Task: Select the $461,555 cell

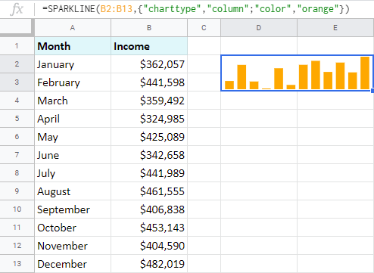Action: pos(149,191)
